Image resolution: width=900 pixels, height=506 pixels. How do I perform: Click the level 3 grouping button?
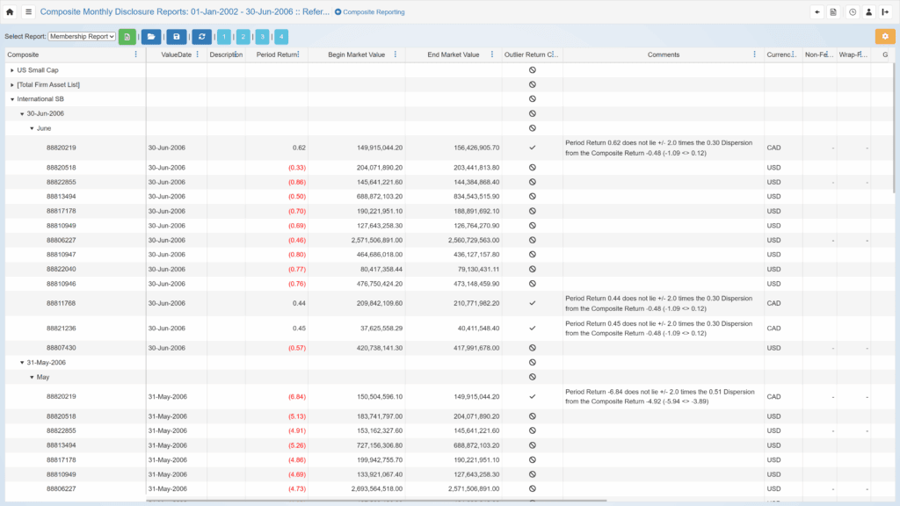pos(262,37)
